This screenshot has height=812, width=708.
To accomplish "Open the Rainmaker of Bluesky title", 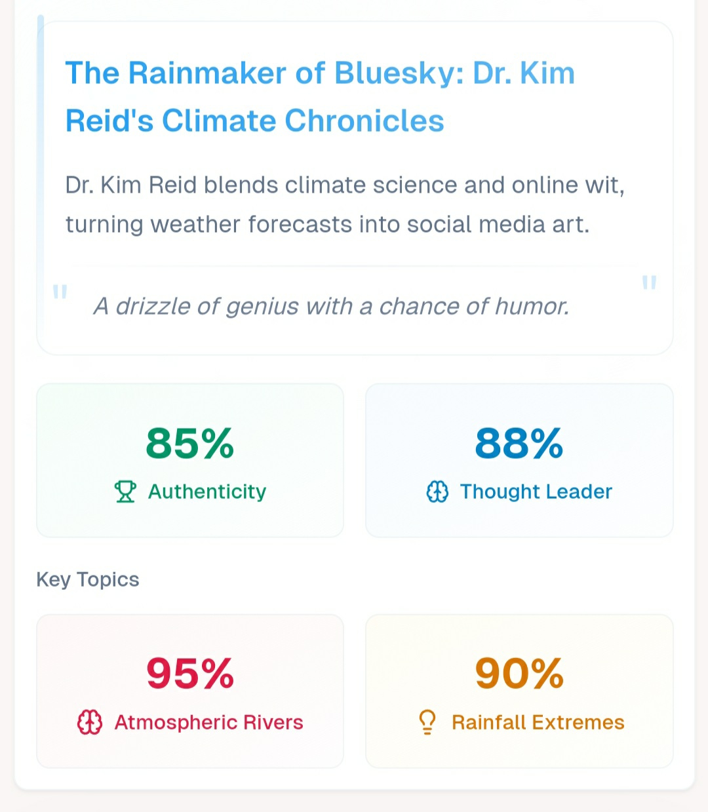I will click(x=320, y=97).
